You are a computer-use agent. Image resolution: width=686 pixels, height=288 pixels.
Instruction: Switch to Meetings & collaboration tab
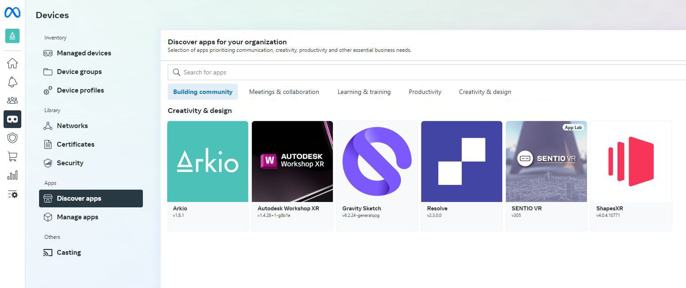click(x=284, y=92)
